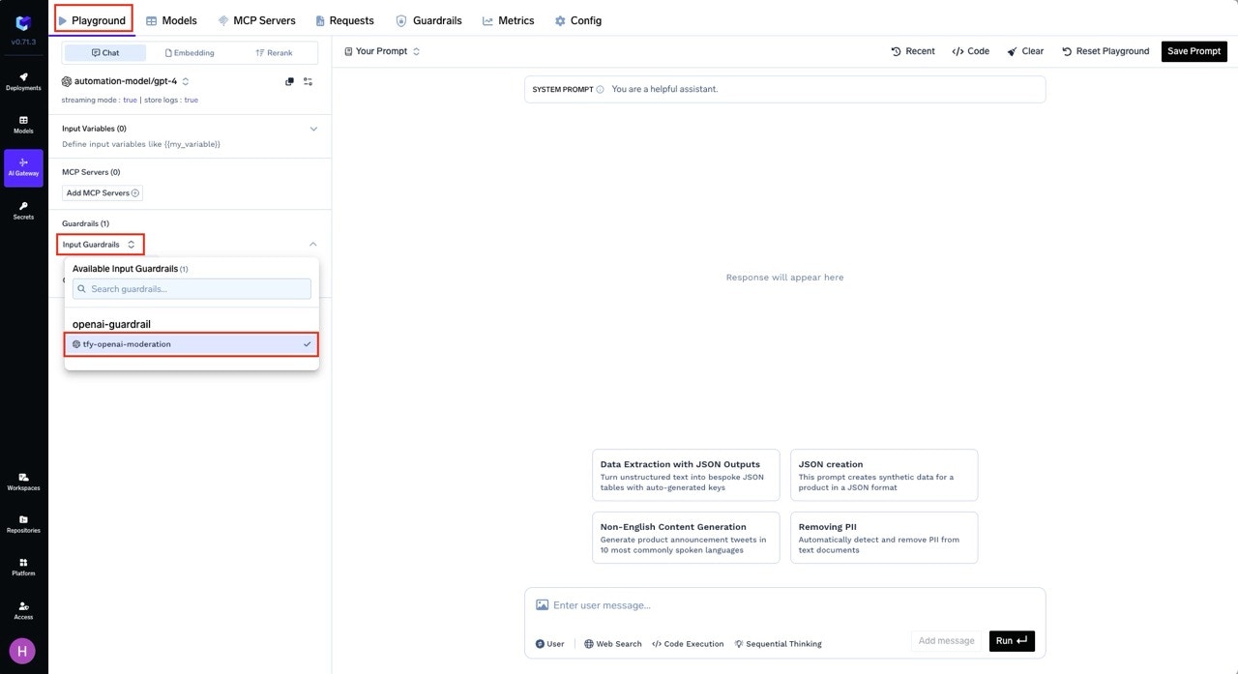Click the copy icon next to the model name

coord(289,81)
